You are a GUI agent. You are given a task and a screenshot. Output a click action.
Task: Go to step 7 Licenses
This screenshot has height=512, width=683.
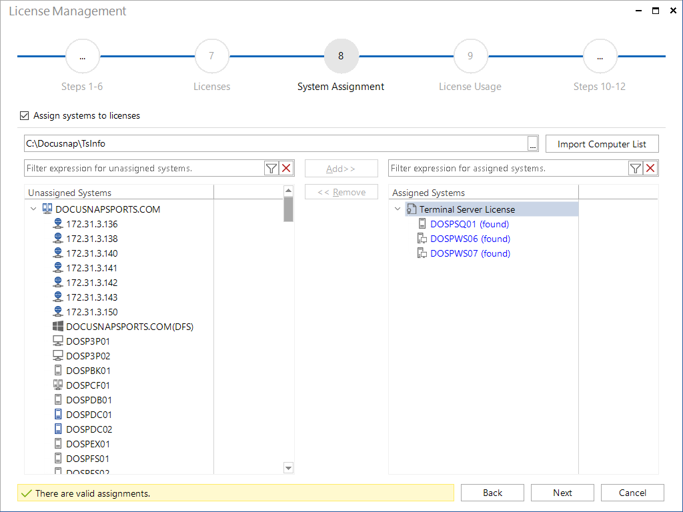point(211,56)
